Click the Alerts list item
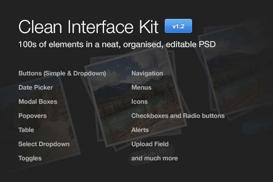Image resolution: width=273 pixels, height=182 pixels. tap(140, 130)
